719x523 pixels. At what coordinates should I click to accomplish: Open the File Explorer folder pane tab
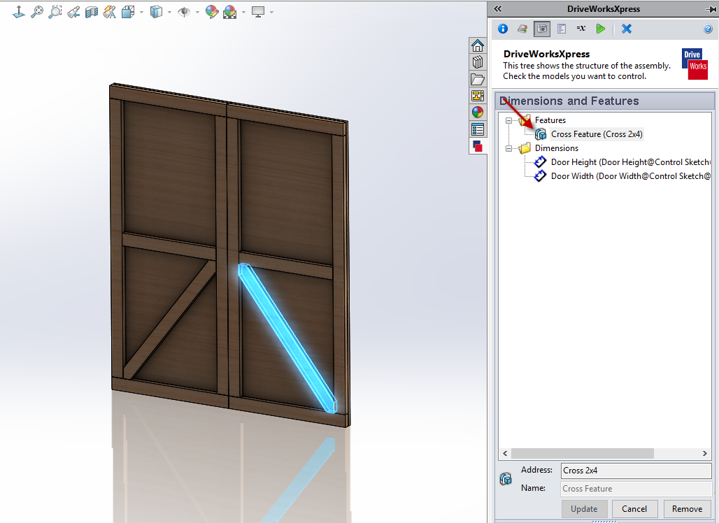(x=478, y=79)
